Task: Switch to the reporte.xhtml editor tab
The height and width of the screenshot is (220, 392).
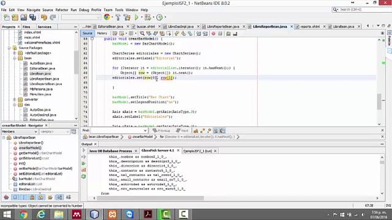Action: click(x=310, y=26)
